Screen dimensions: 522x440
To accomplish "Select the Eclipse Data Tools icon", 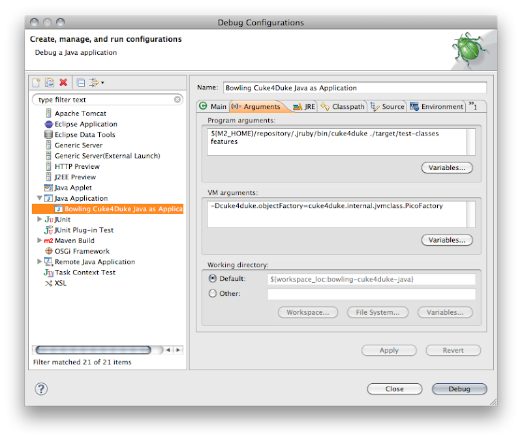I will (48, 135).
